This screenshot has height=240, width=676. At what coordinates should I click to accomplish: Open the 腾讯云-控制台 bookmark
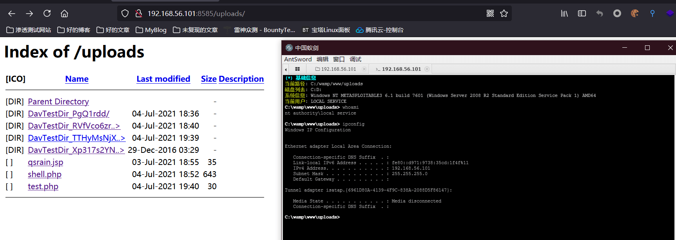click(x=379, y=30)
